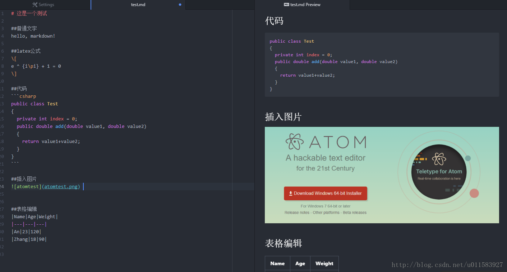Click the 'atomtest' alt text in brackets
Viewport: 507px width, 272px height.
[28, 186]
